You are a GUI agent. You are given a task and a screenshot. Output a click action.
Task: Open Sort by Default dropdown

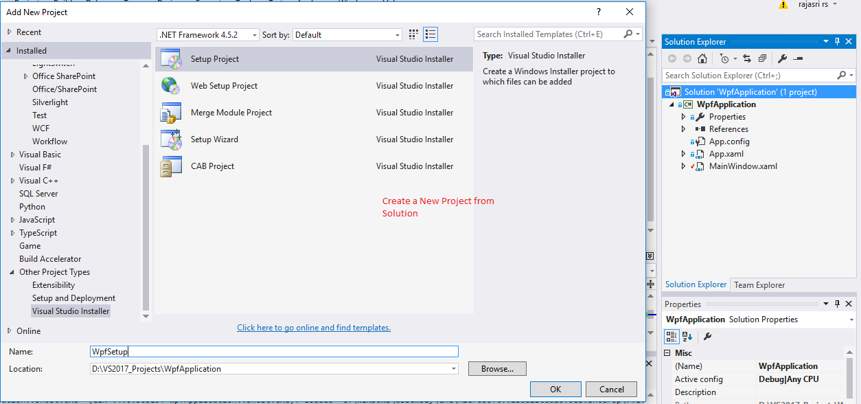(x=398, y=35)
